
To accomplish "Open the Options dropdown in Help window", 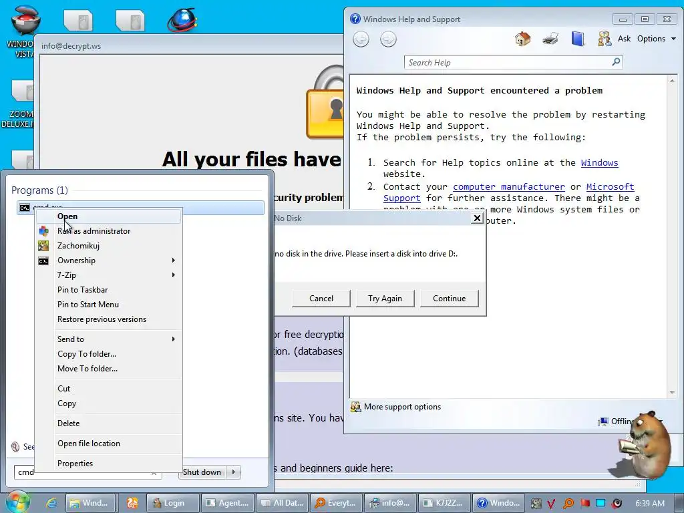I will click(x=657, y=39).
